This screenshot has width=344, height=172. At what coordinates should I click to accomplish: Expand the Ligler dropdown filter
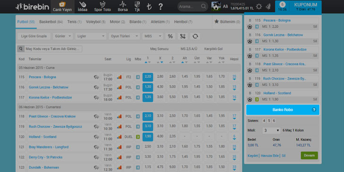(x=91, y=36)
